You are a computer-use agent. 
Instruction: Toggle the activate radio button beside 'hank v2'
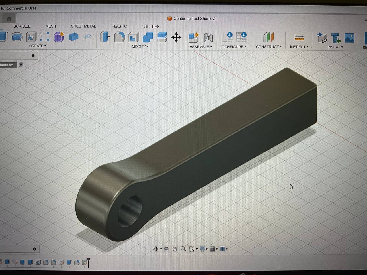pos(21,65)
